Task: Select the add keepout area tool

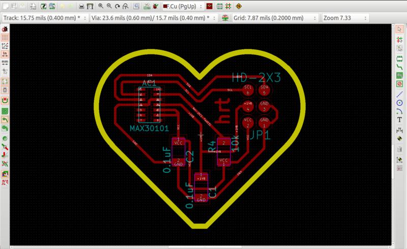Action: (x=400, y=84)
